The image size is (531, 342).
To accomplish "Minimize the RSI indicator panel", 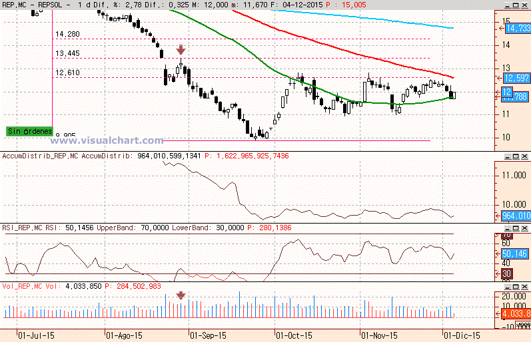I will tap(507, 228).
